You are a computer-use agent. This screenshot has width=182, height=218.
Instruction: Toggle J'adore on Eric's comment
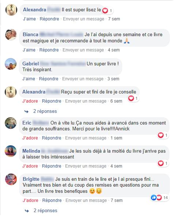pos(30,138)
